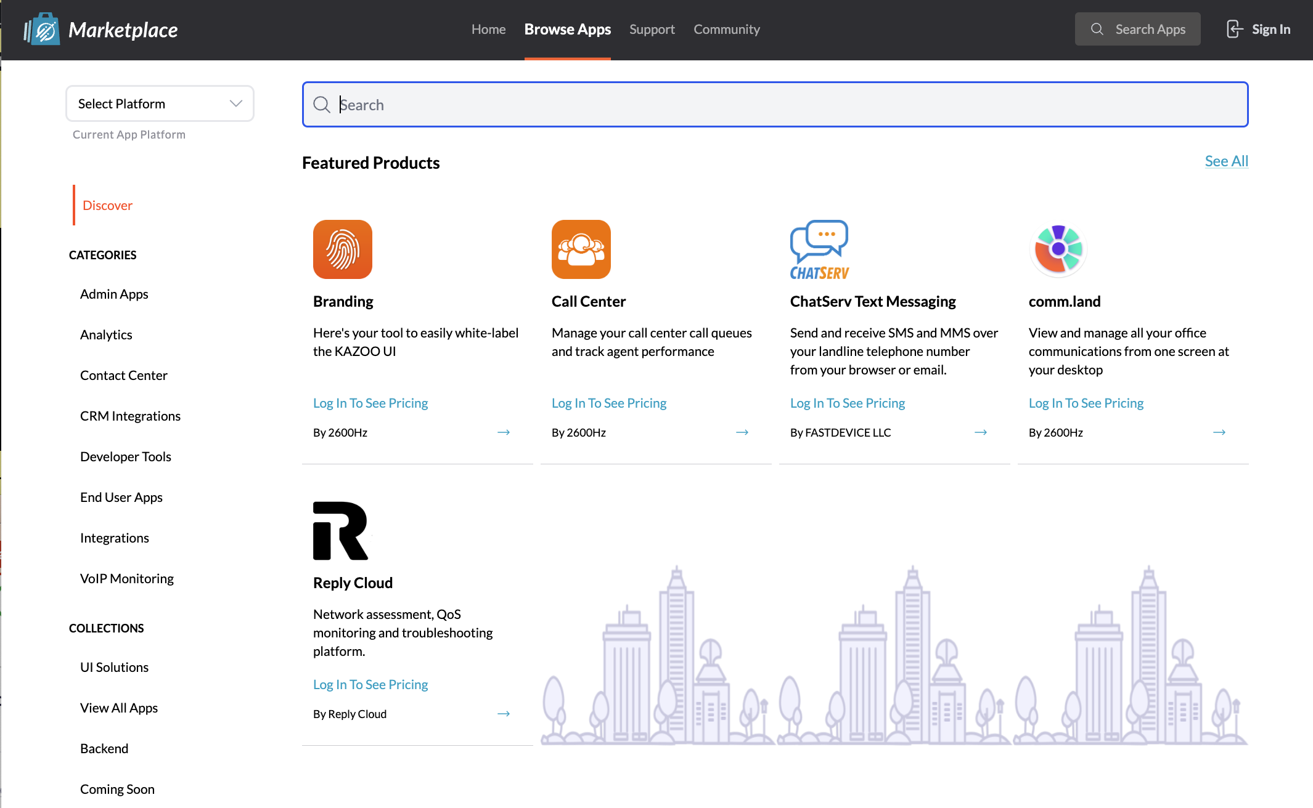The width and height of the screenshot is (1313, 808).
Task: Click Log In To See Pricing under Call Center
Action: coord(609,403)
